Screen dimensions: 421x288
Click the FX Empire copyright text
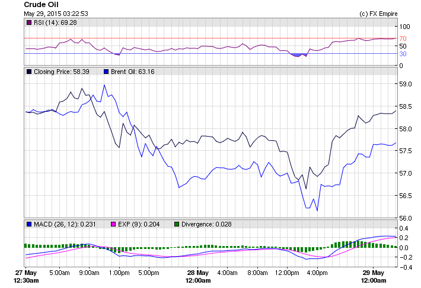click(x=379, y=13)
